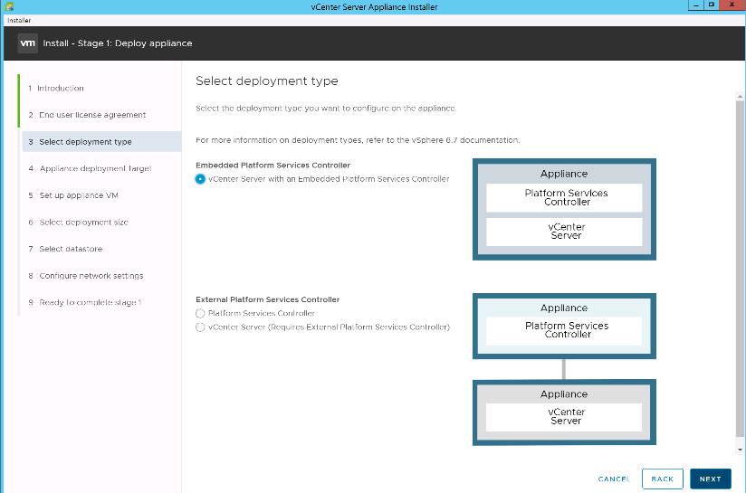Click the VMware vm logo icon
Image resolution: width=746 pixels, height=493 pixels.
point(27,43)
